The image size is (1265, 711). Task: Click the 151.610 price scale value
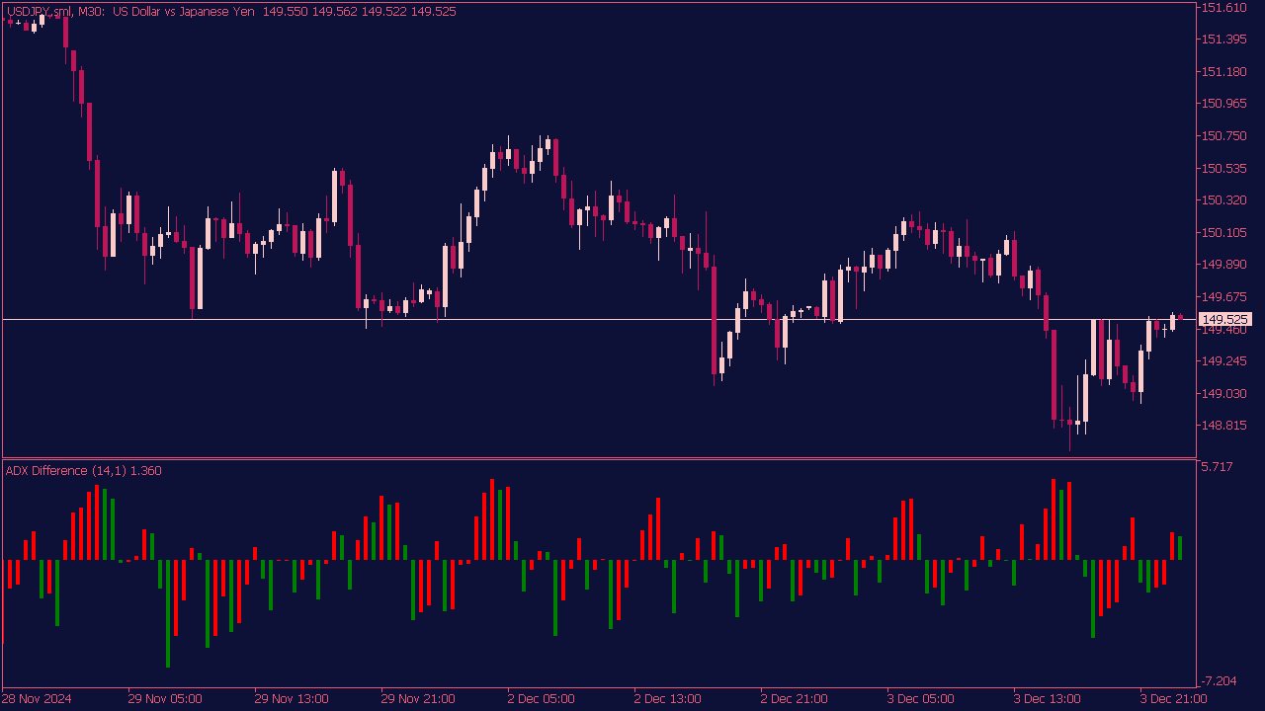1224,7
